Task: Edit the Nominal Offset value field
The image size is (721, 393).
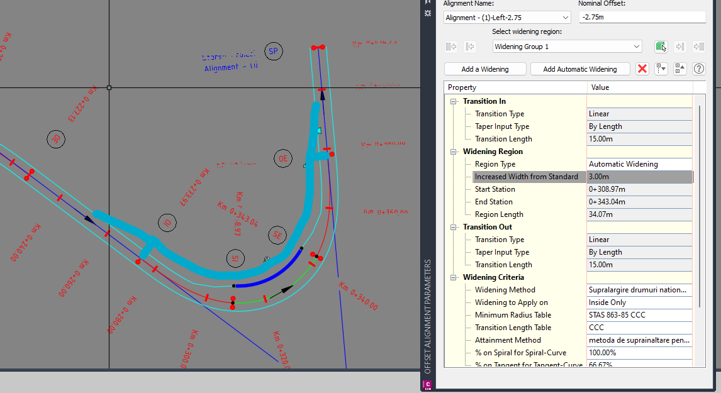Action: tap(642, 17)
